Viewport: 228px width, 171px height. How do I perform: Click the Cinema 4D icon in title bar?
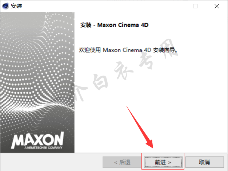click(x=5, y=6)
